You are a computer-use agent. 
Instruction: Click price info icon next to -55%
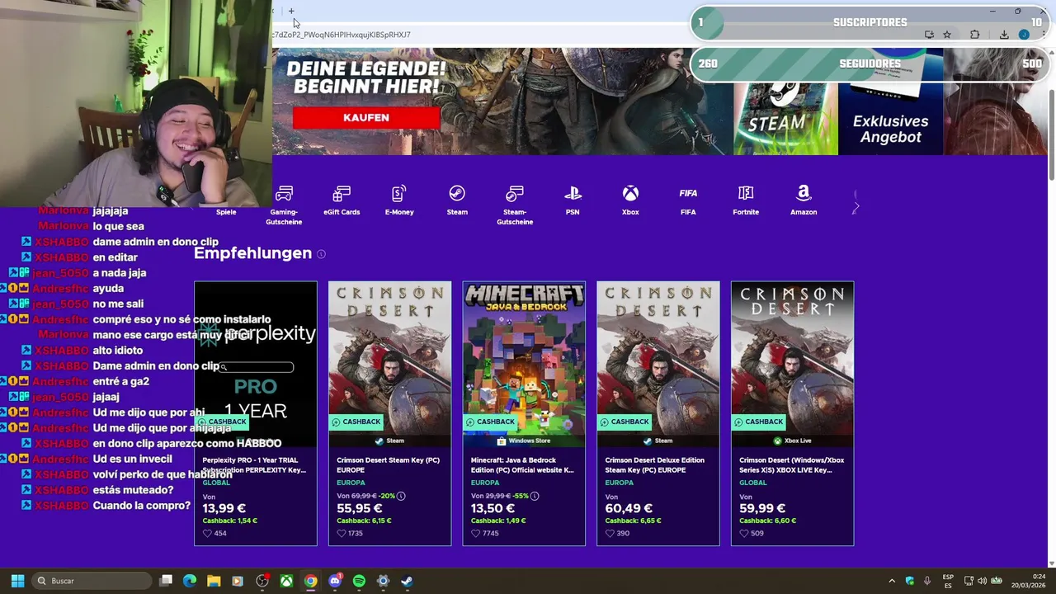(535, 496)
